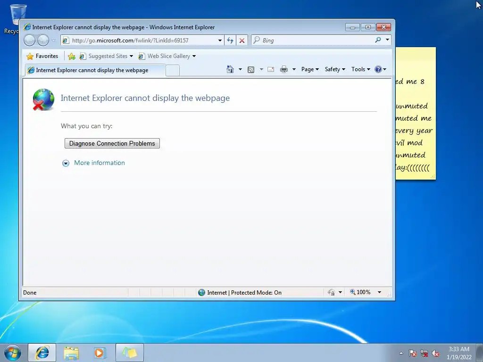The image size is (483, 362).
Task: Click the More information link text
Action: [x=100, y=163]
